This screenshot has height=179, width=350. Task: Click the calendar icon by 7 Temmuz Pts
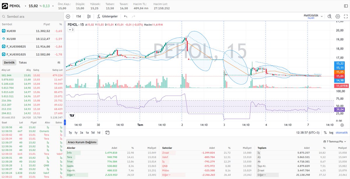click(x=325, y=142)
